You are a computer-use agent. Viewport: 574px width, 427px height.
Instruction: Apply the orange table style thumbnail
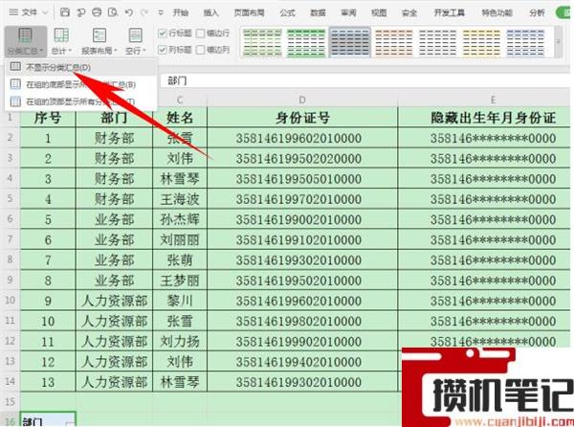(x=393, y=43)
